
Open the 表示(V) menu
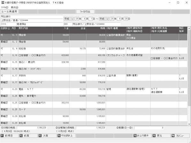click(14, 7)
